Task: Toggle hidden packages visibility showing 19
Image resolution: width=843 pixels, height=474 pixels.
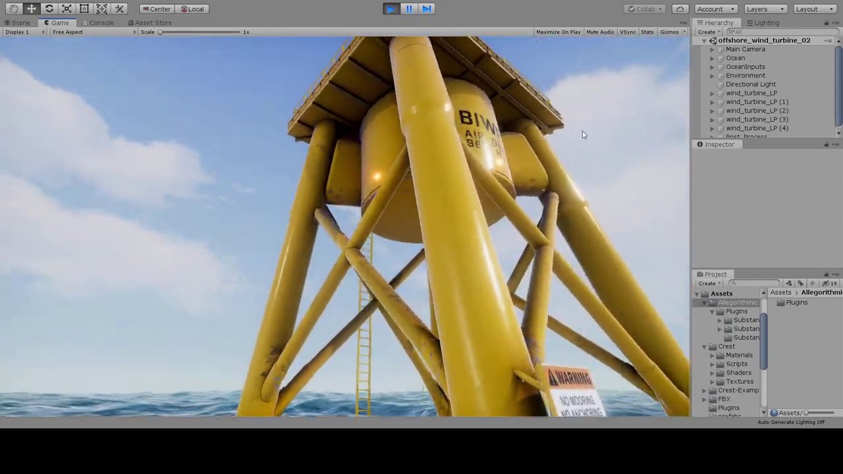Action: point(829,283)
